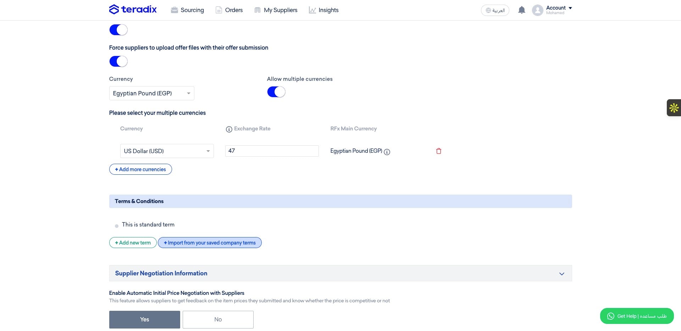Toggle force suppliers to upload offer files

click(118, 61)
